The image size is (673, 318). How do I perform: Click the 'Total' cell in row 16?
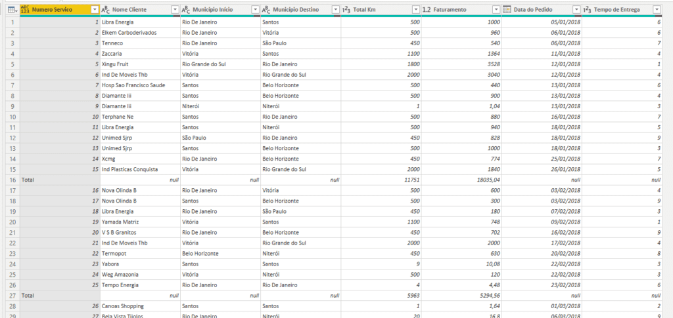(x=60, y=180)
